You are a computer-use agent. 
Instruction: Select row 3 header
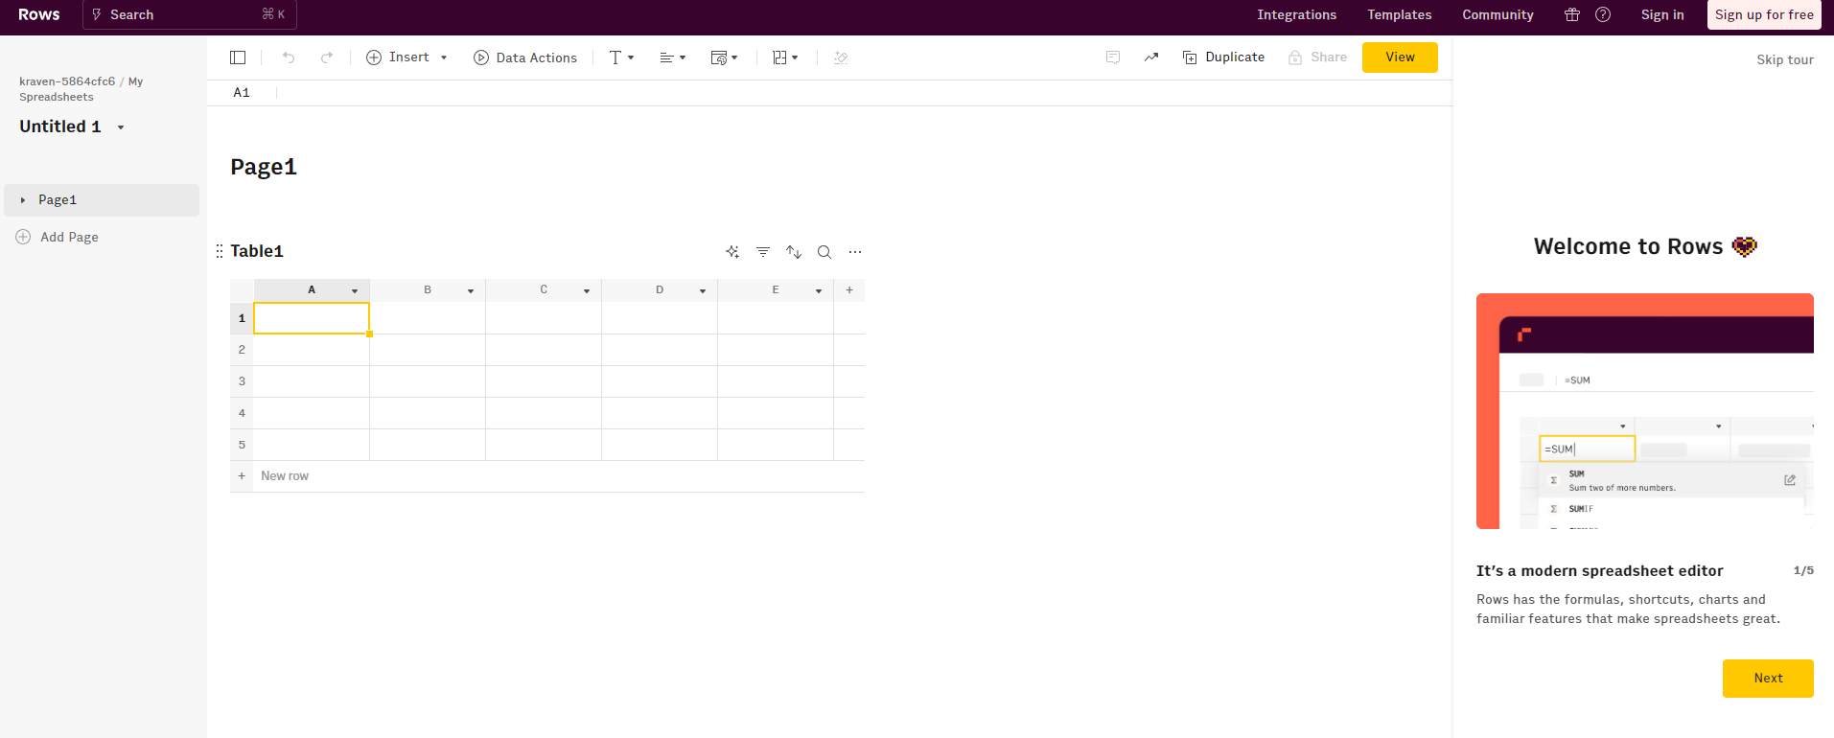[x=242, y=381]
